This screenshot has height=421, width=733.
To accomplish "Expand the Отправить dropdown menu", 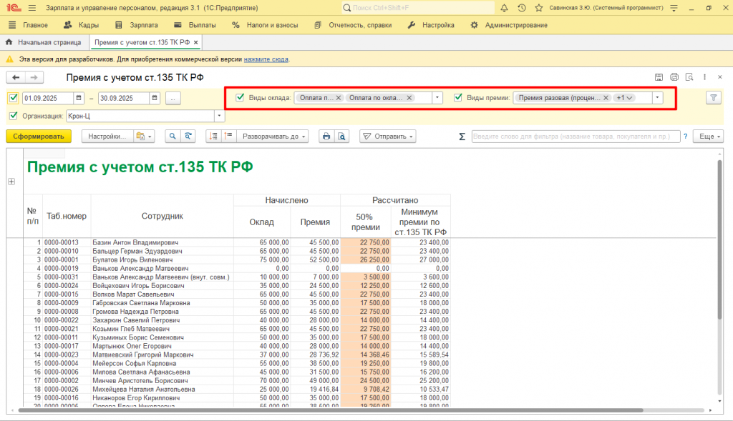I will tap(387, 136).
